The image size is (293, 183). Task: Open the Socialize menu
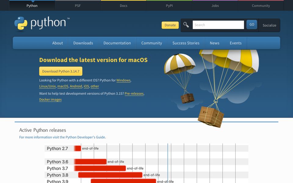[x=269, y=25]
